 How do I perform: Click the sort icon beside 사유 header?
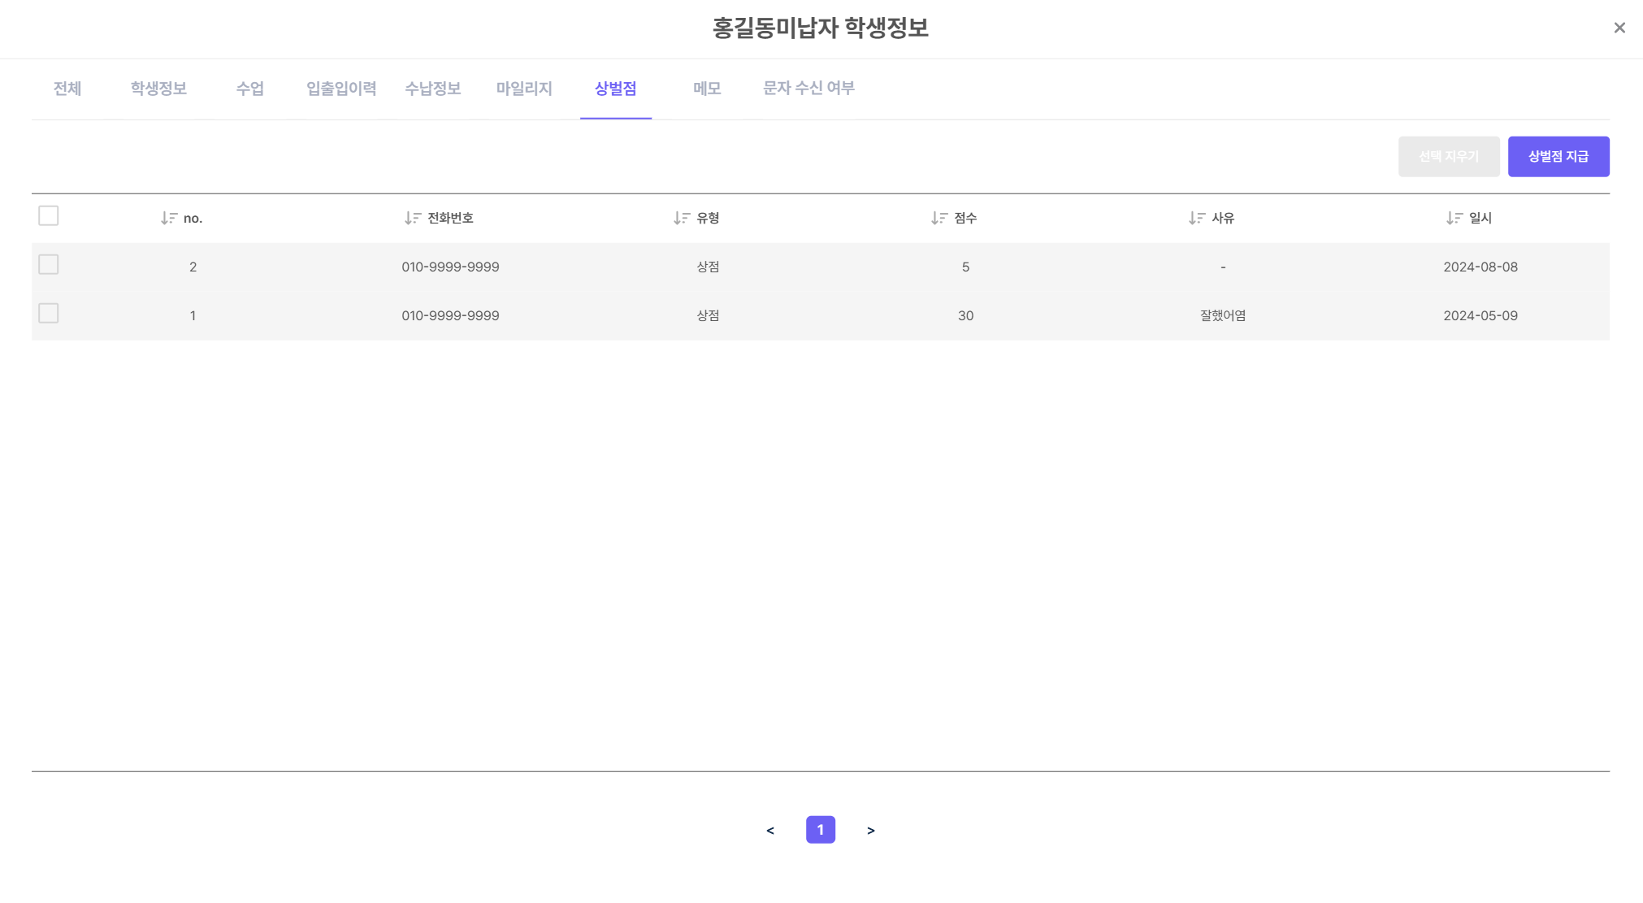(1197, 218)
